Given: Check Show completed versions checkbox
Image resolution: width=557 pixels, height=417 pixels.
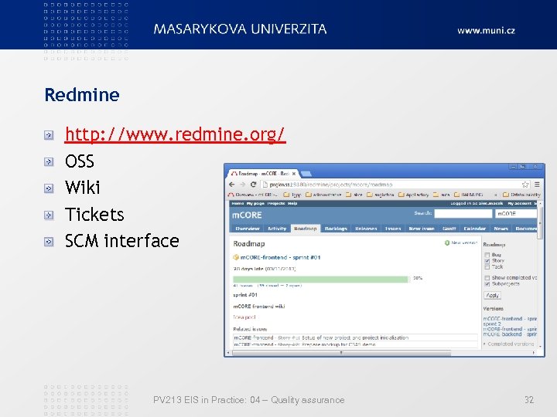Looking at the screenshot, I should [487, 278].
